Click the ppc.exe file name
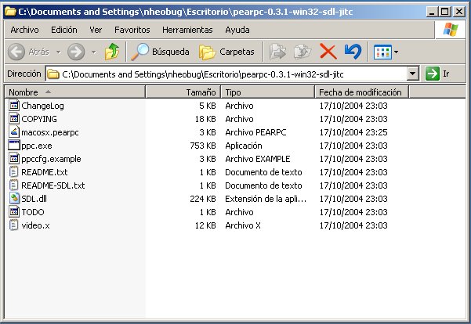The height and width of the screenshot is (324, 471). (x=37, y=146)
